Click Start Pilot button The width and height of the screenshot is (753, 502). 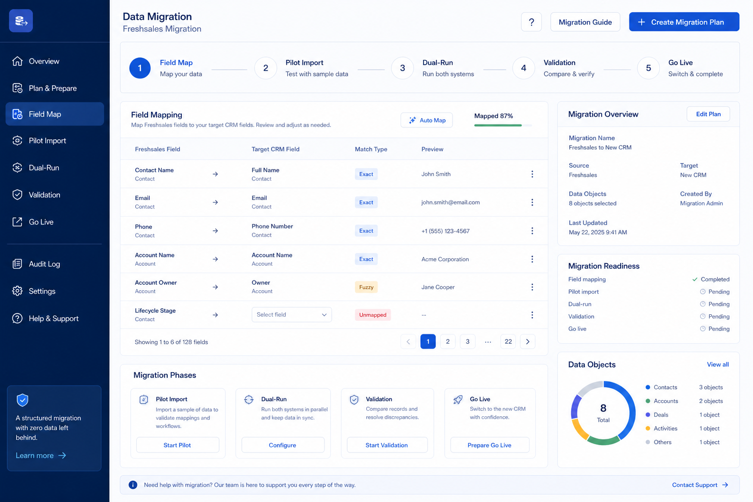(x=177, y=445)
